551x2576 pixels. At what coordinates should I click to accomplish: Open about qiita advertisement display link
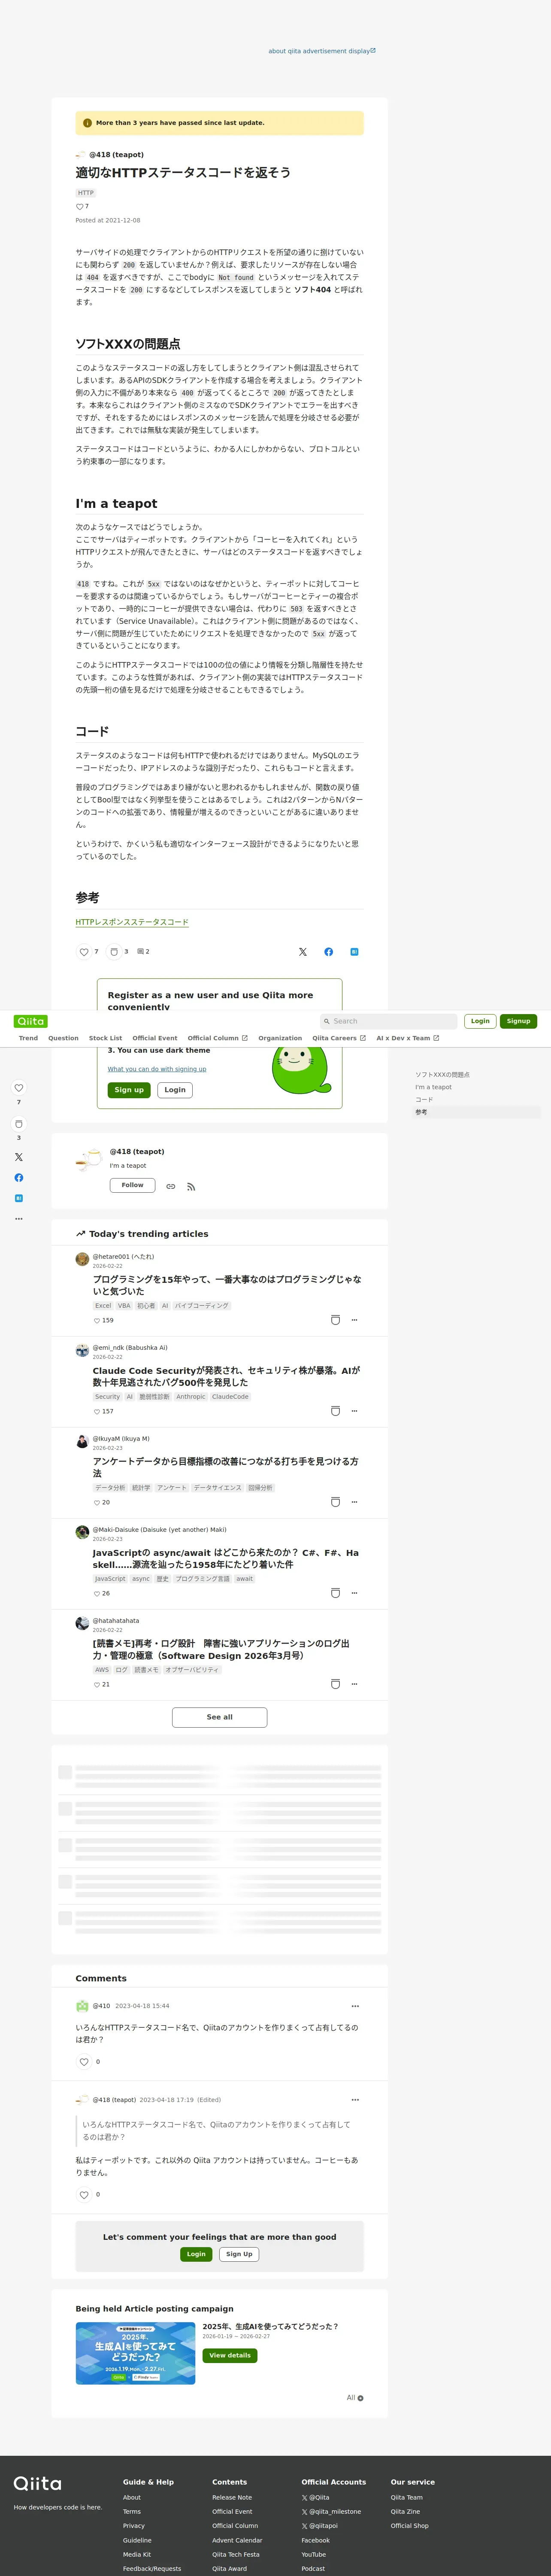322,51
